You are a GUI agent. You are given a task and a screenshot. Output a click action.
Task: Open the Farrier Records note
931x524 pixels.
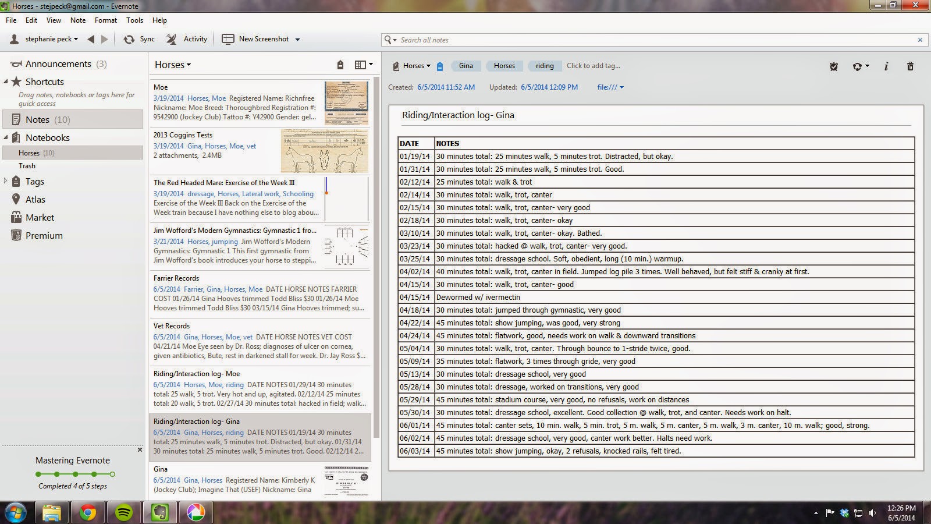pos(260,294)
